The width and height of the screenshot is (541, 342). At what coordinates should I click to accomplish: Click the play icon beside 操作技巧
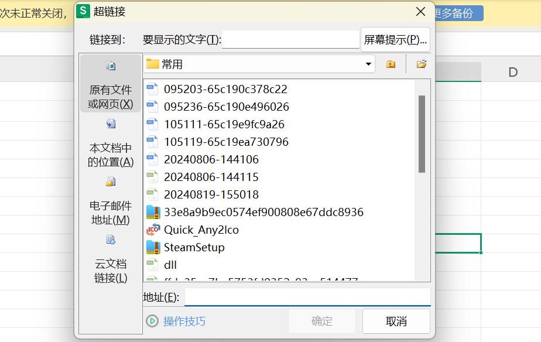coord(152,322)
